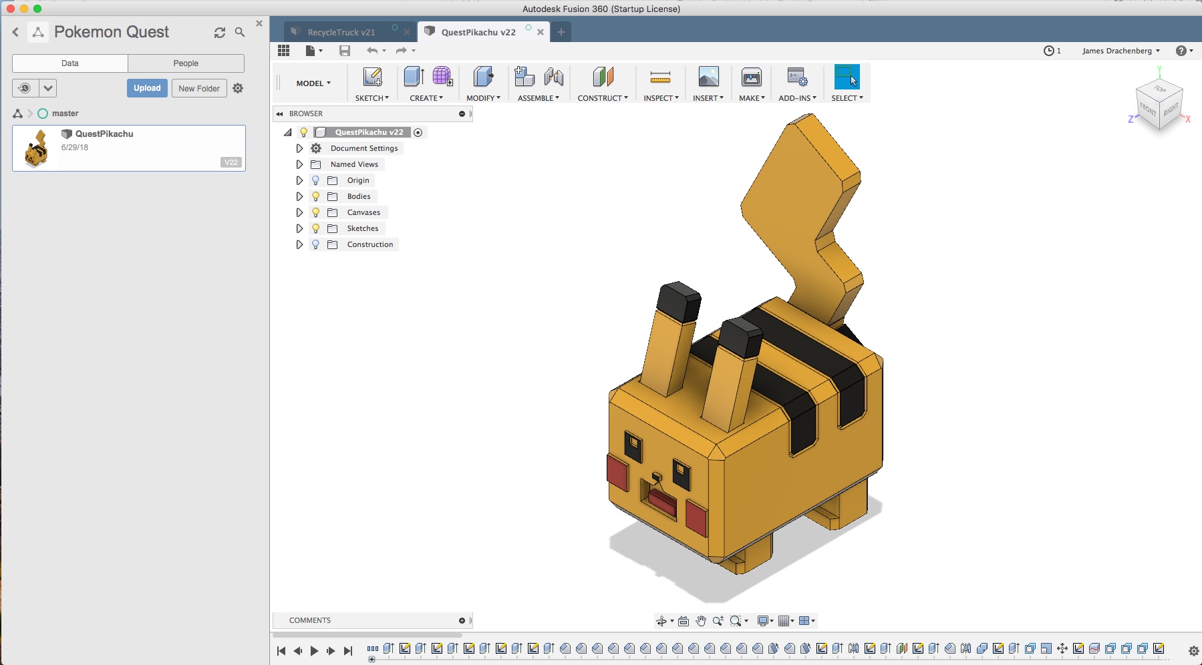Search the Pokemon Quest project

tap(240, 32)
